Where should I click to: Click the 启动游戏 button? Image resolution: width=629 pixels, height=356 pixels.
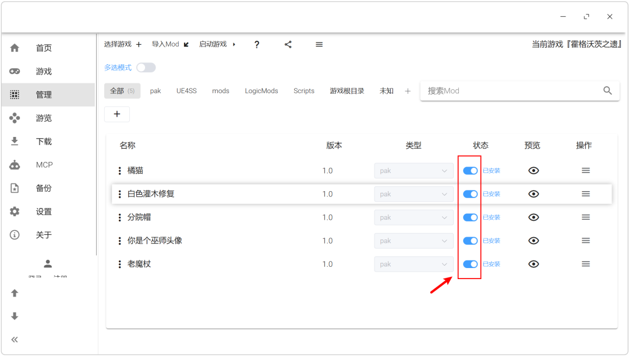217,44
